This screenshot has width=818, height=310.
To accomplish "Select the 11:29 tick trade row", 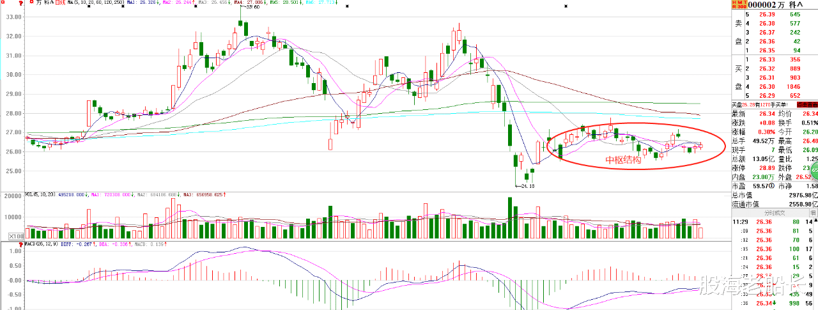I will tap(772, 222).
